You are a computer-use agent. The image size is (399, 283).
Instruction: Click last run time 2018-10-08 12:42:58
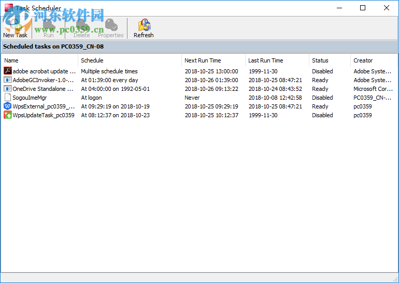coord(275,98)
